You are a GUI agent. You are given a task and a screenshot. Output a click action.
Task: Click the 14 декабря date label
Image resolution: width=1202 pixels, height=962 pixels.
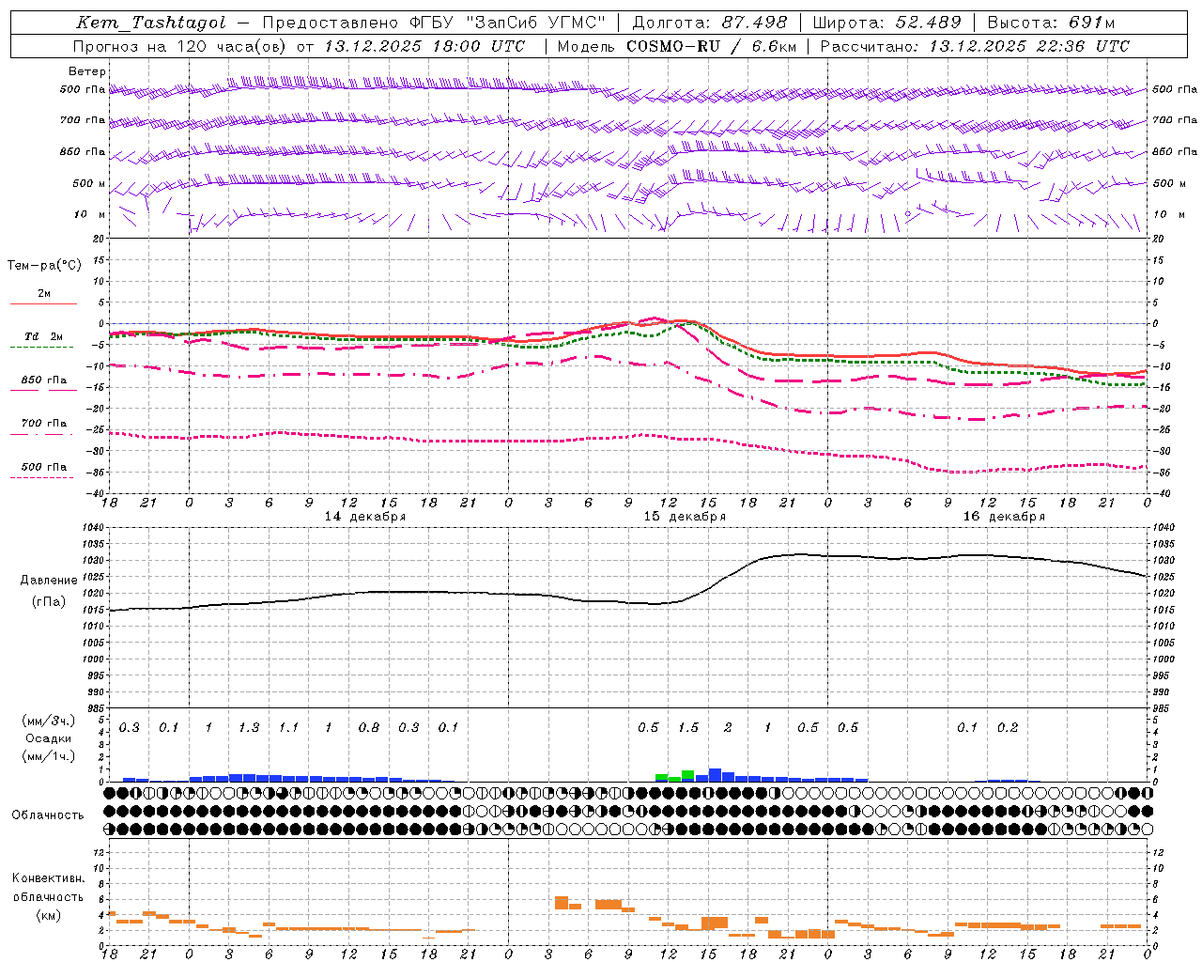(365, 517)
